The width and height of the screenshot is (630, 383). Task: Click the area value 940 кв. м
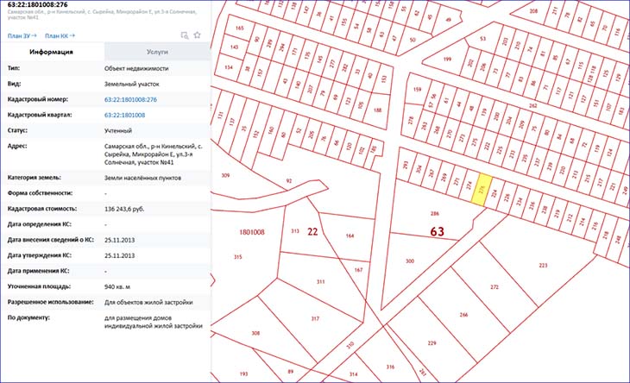[x=117, y=287]
